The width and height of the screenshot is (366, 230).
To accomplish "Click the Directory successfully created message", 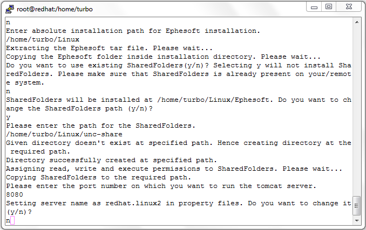I will point(112,160).
